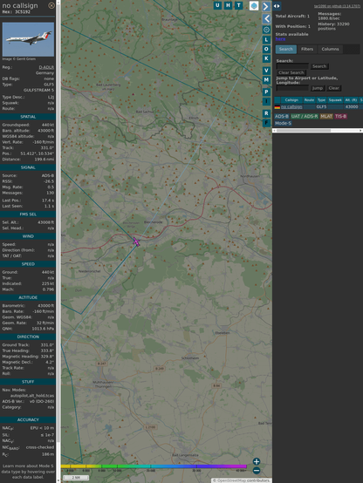Click the Jump button
The height and width of the screenshot is (483, 363).
point(317,88)
